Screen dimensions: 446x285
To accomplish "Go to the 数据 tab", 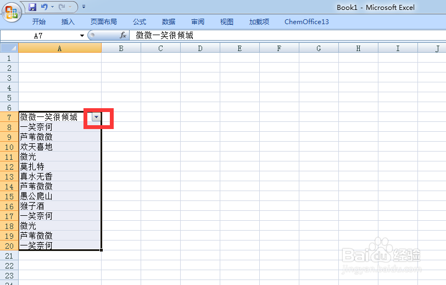I will click(x=169, y=21).
